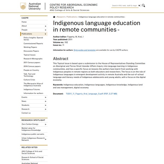
Task: Open the Working Papers menu item
Action: 30,47
